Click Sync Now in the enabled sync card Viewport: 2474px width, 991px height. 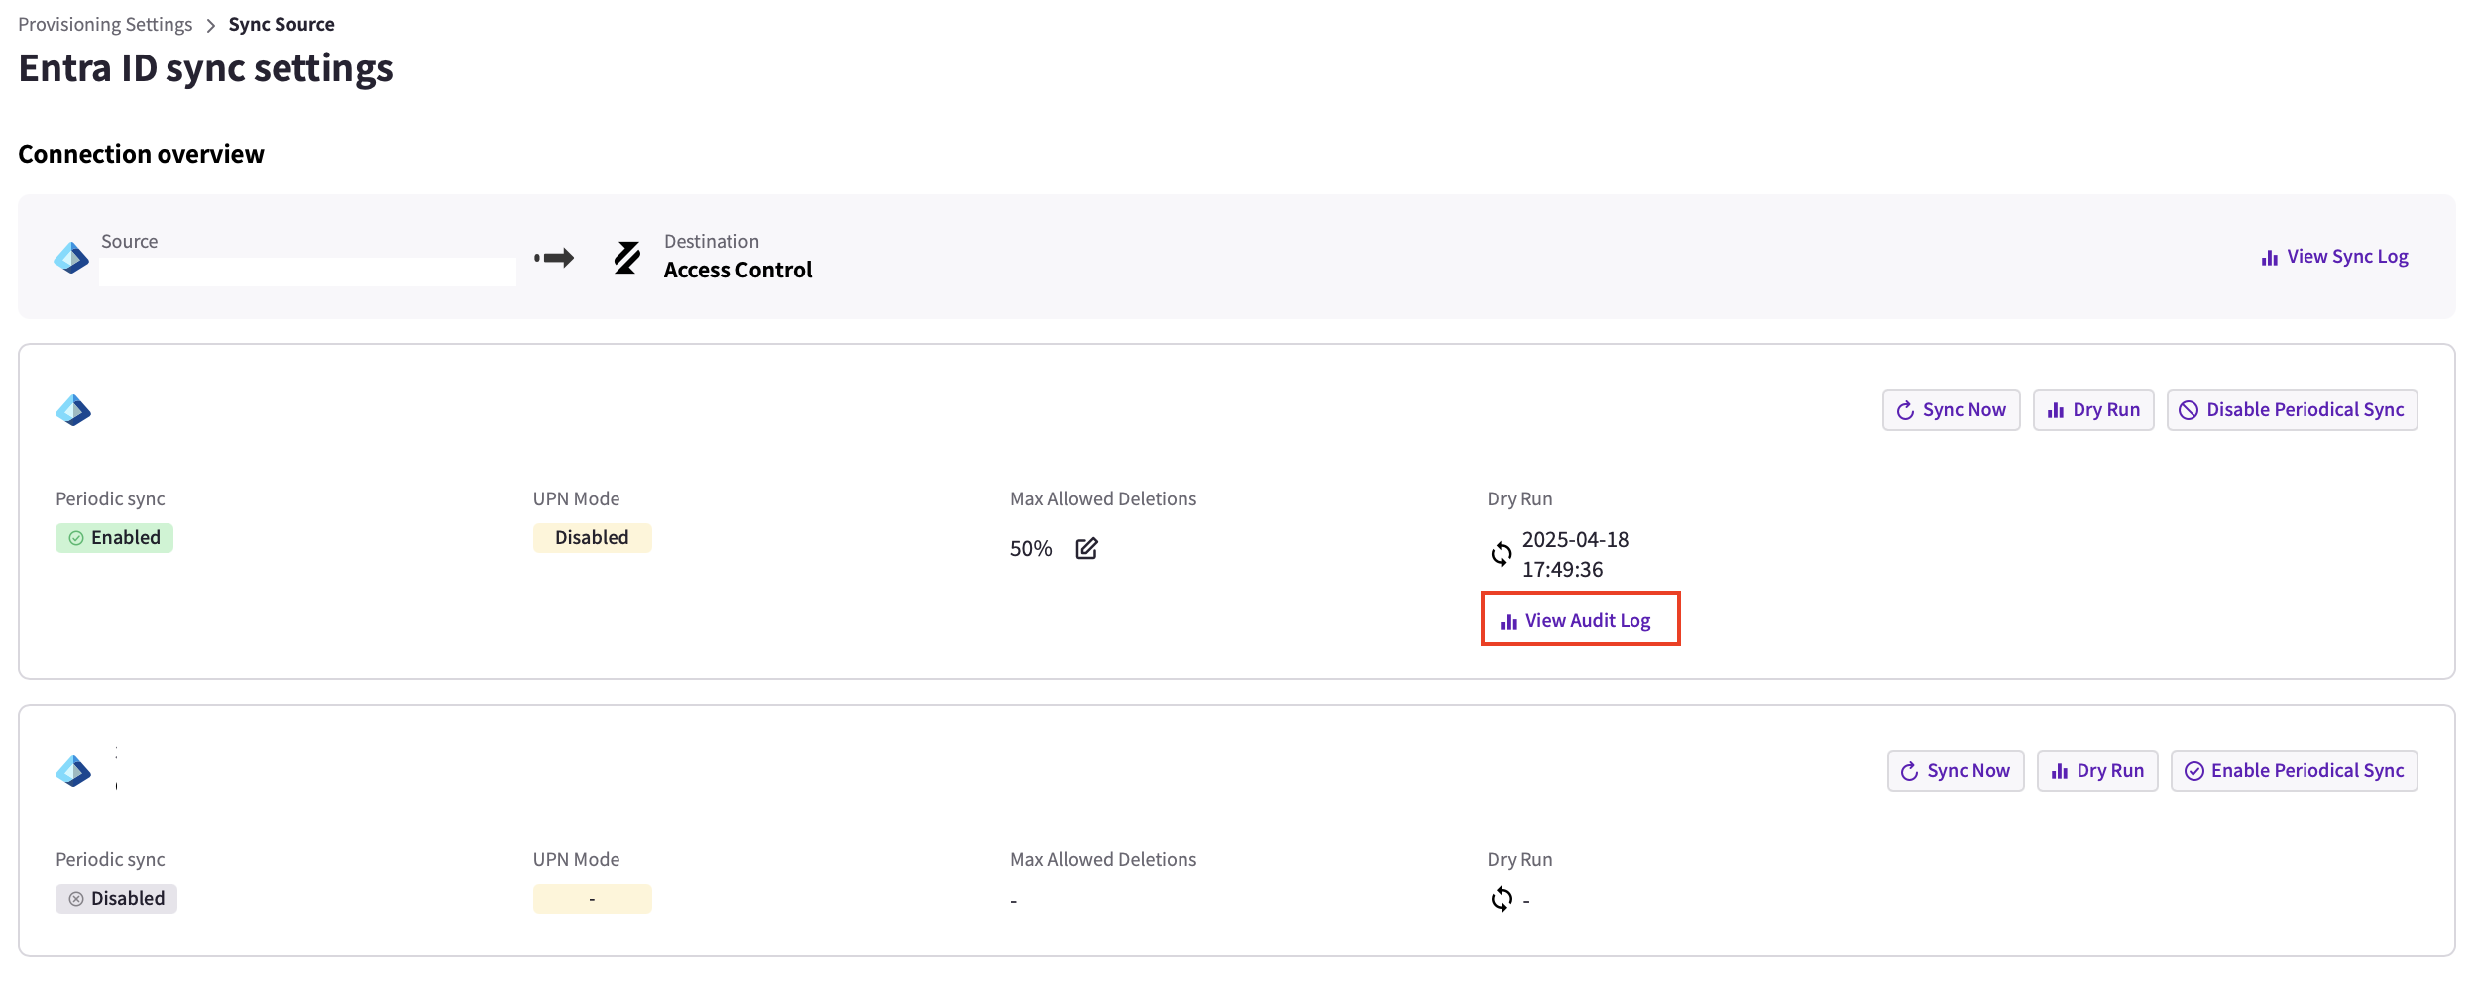pyautogui.click(x=1951, y=410)
